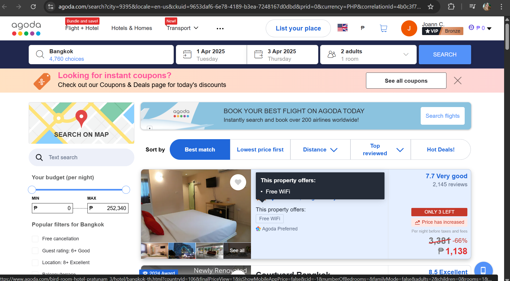510x281 pixels.
Task: Click the List your place button
Action: click(298, 28)
